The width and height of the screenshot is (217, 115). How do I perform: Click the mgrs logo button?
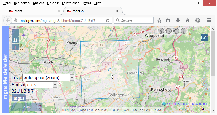(19, 98)
